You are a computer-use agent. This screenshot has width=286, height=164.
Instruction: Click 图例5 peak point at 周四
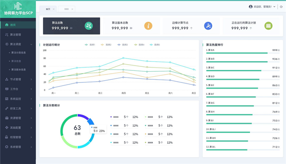[x=123, y=58]
